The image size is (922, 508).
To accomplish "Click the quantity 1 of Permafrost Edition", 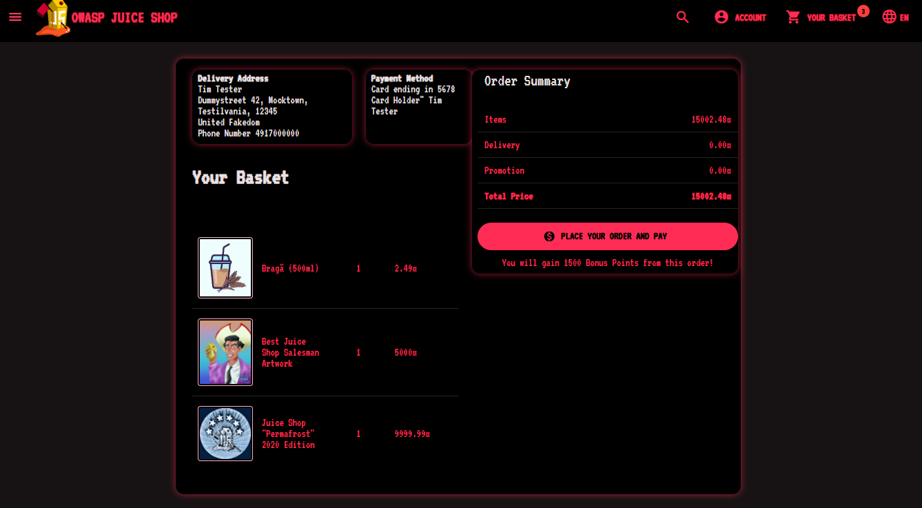I will point(358,434).
